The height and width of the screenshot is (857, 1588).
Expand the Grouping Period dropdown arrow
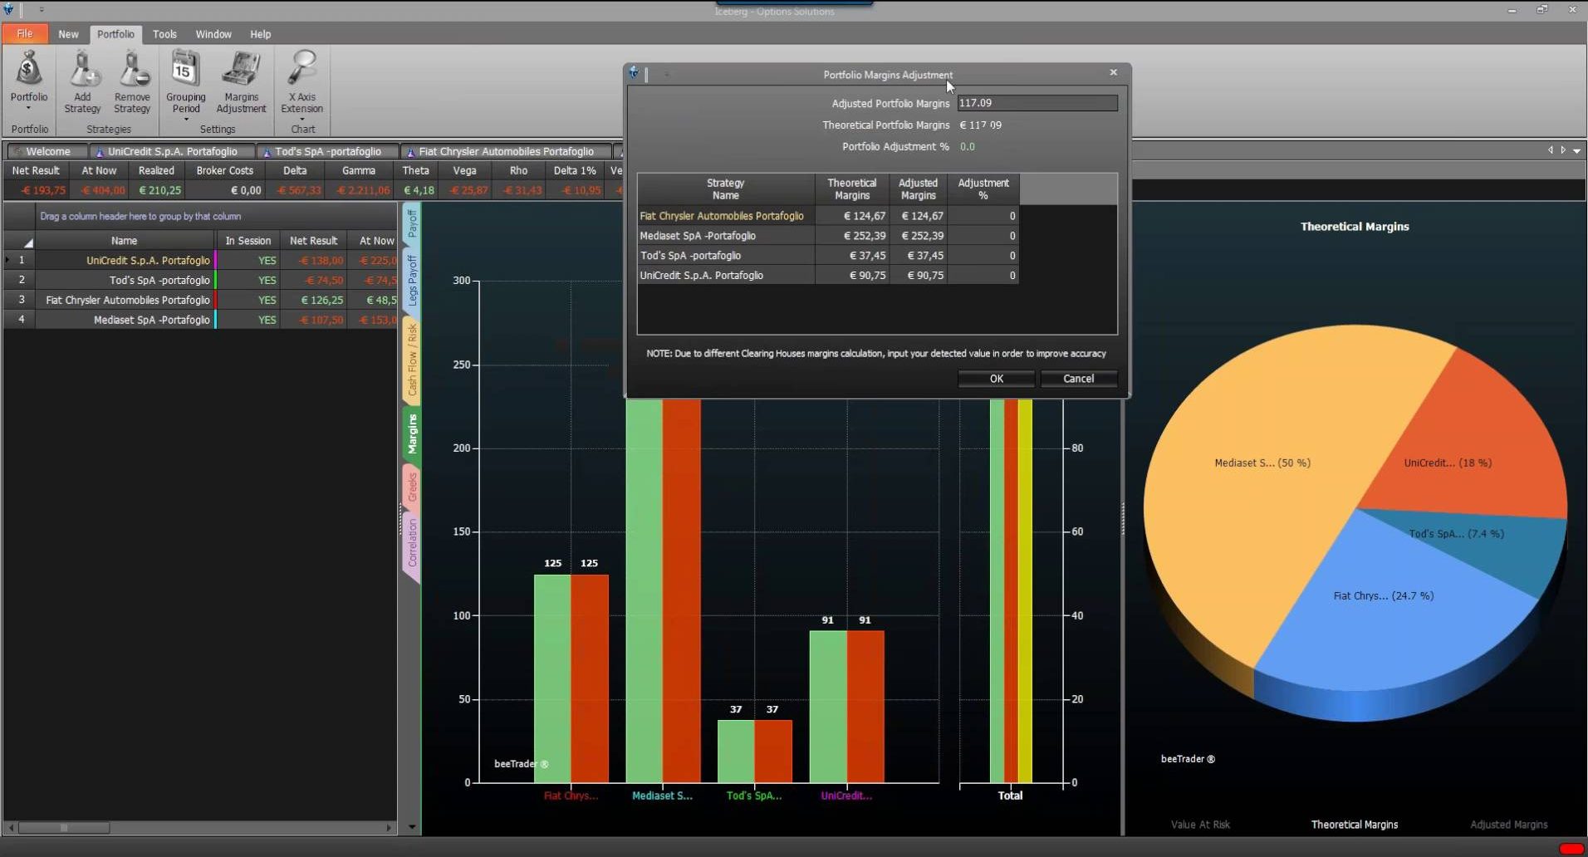[185, 120]
